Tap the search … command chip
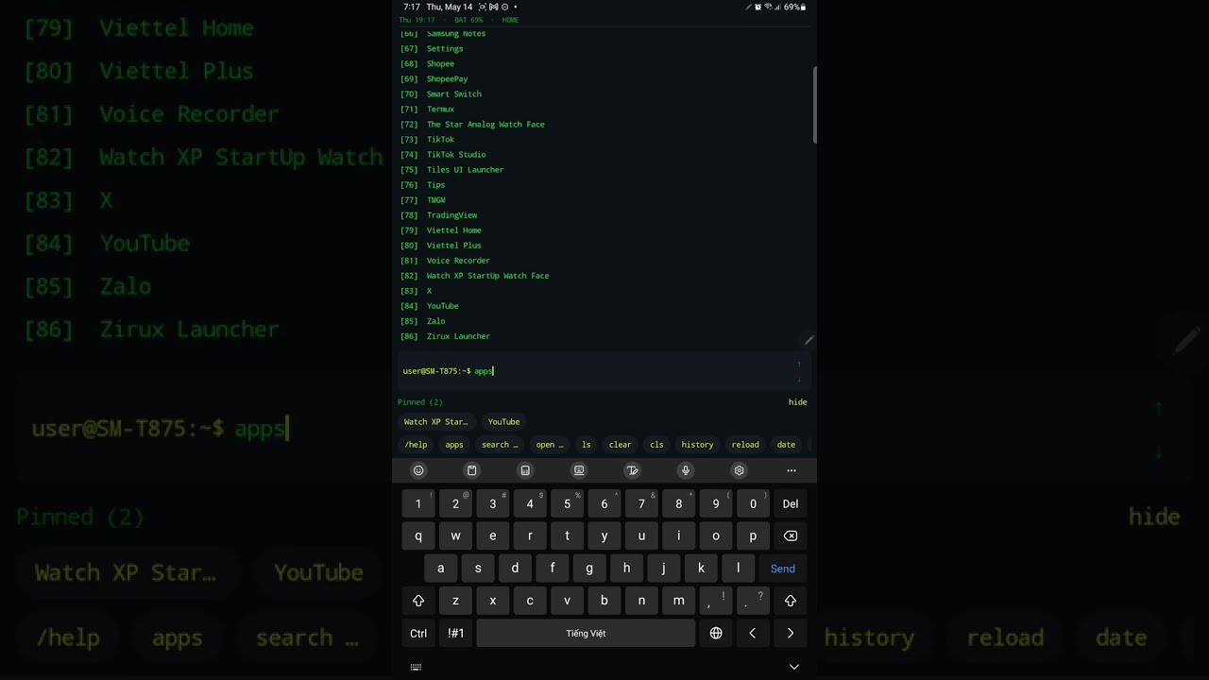The image size is (1209, 680). pyautogui.click(x=500, y=445)
